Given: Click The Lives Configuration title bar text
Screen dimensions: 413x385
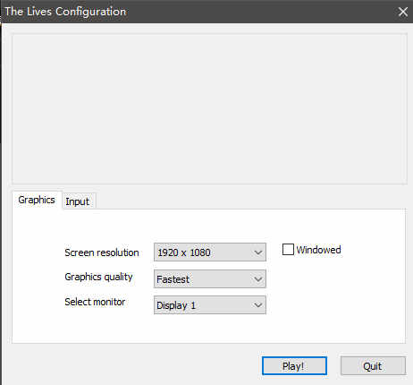Looking at the screenshot, I should point(65,12).
